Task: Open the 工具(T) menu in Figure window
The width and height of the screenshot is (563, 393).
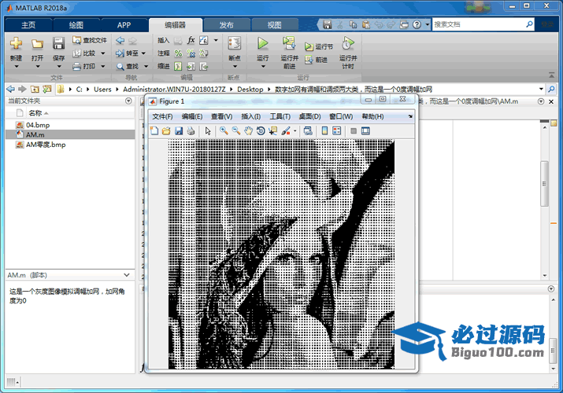Action: (280, 116)
